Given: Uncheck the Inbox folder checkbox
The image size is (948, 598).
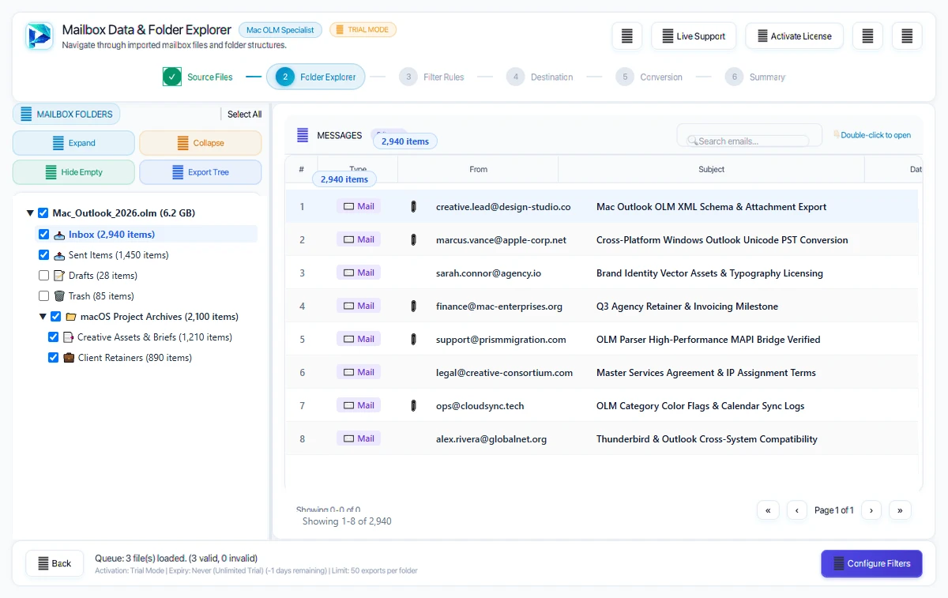Looking at the screenshot, I should point(44,235).
